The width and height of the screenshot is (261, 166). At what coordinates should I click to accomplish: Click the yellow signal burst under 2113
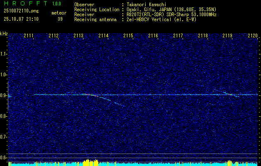point(91,162)
